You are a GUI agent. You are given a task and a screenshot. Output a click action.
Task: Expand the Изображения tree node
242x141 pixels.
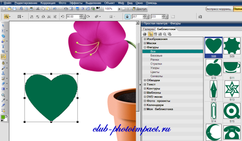coord(145,39)
